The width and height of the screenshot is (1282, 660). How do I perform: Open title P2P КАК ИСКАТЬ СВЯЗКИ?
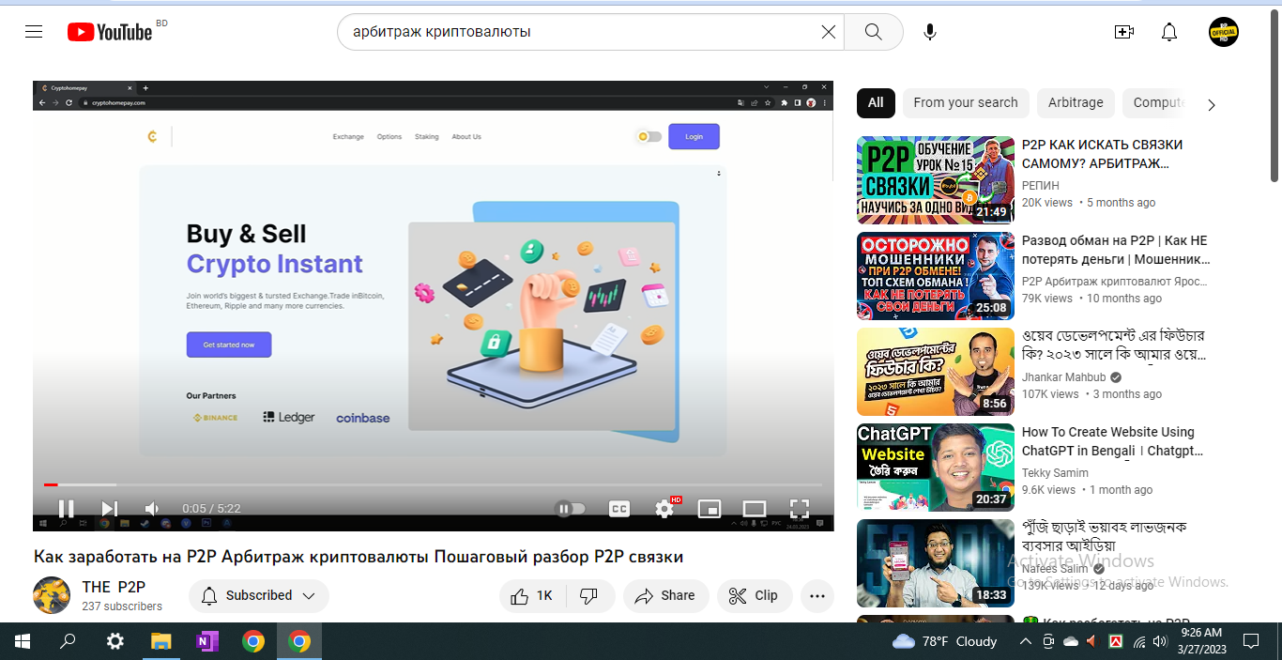[1103, 154]
